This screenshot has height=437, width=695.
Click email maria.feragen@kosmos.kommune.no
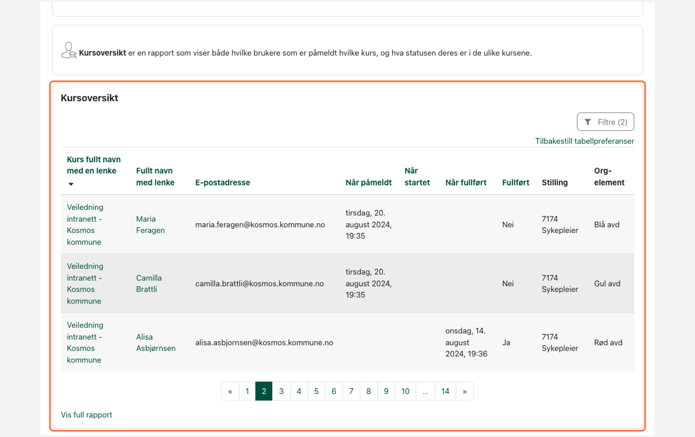260,225
